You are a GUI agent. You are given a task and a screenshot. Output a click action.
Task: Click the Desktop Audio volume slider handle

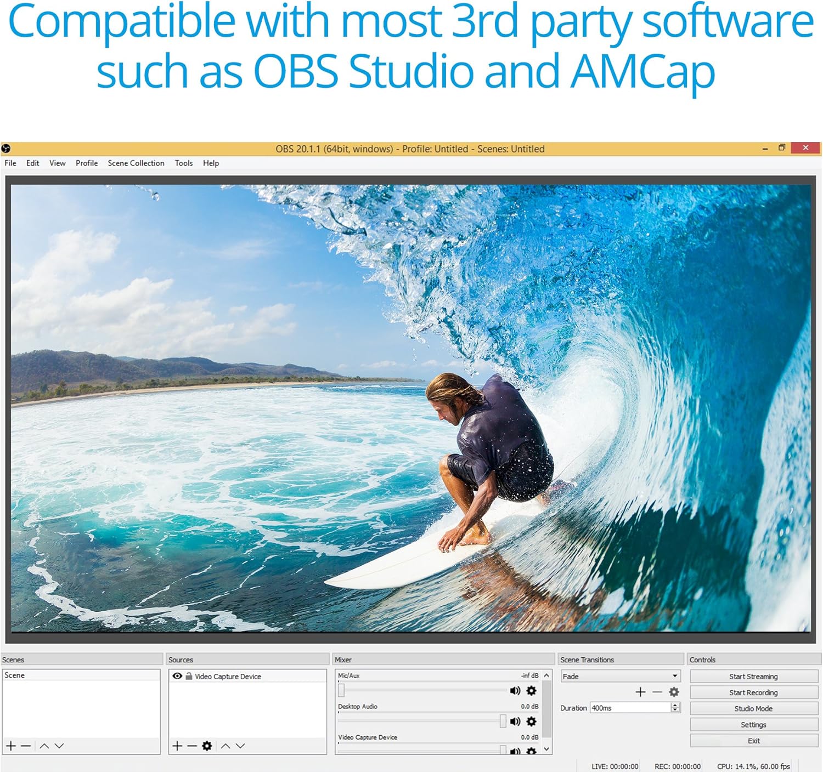pyautogui.click(x=503, y=721)
